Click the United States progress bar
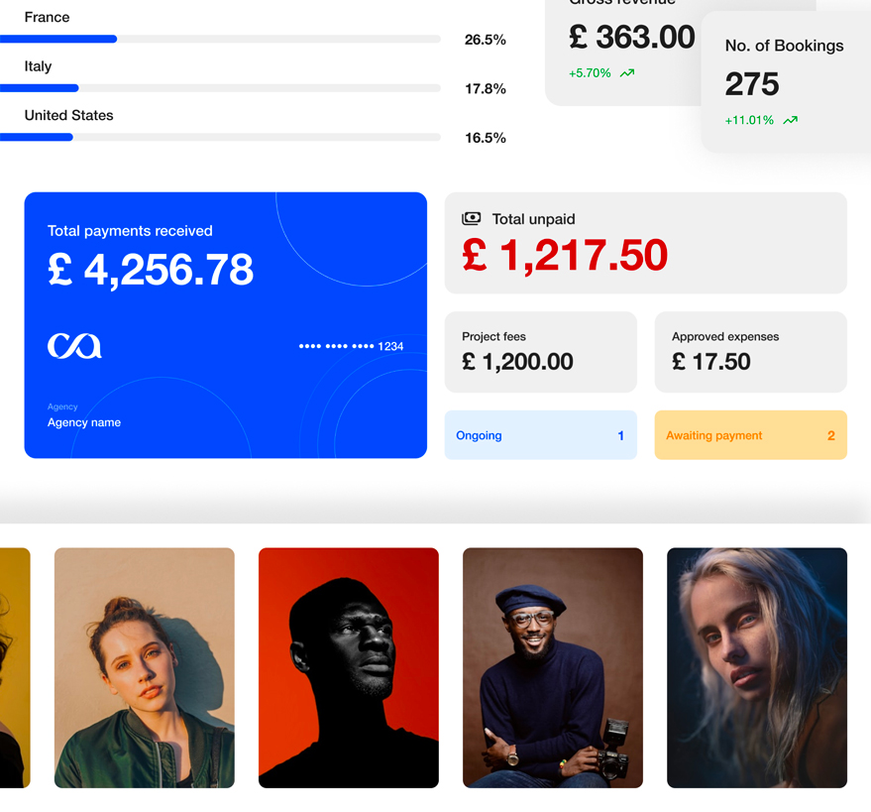The height and width of the screenshot is (812, 871). click(221, 137)
